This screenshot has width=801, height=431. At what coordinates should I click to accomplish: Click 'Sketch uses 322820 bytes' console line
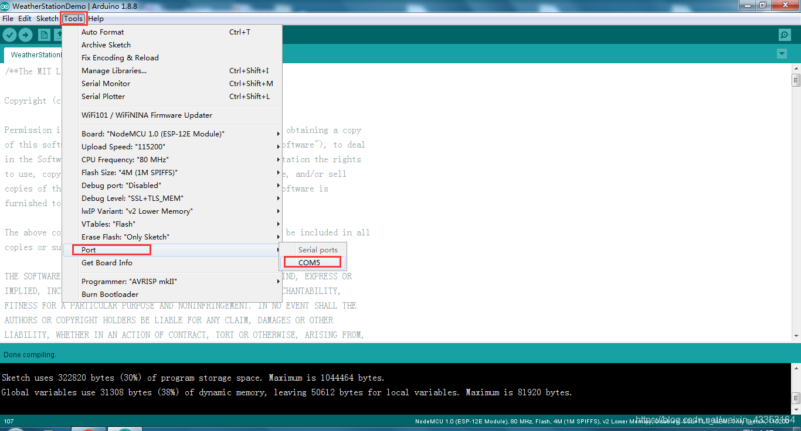(x=193, y=378)
